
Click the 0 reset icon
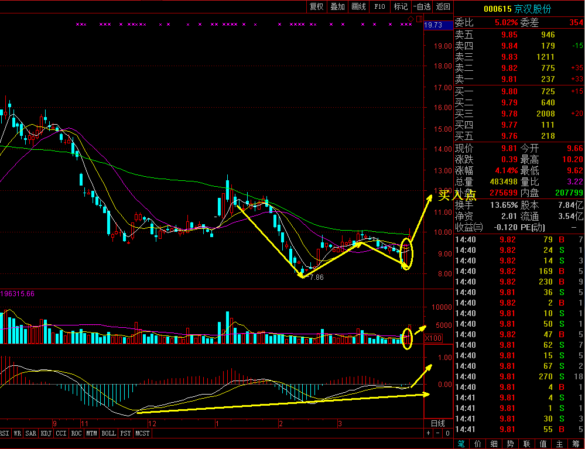point(447,433)
